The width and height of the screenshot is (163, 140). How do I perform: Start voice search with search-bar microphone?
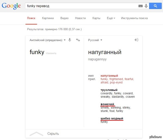tap(146, 6)
